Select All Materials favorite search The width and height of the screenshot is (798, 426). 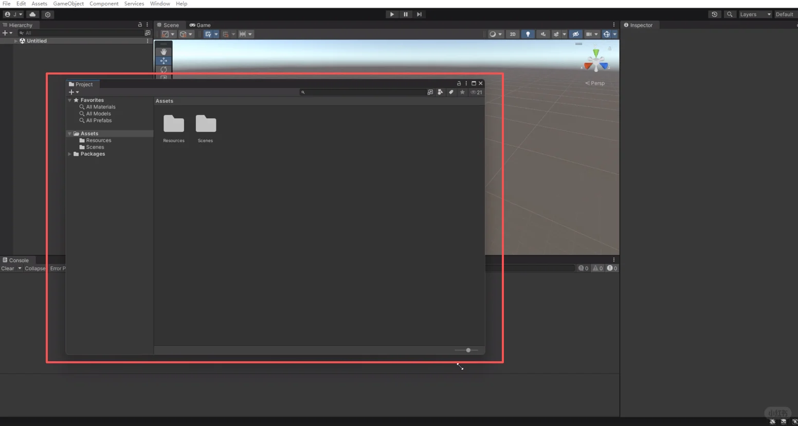point(101,107)
